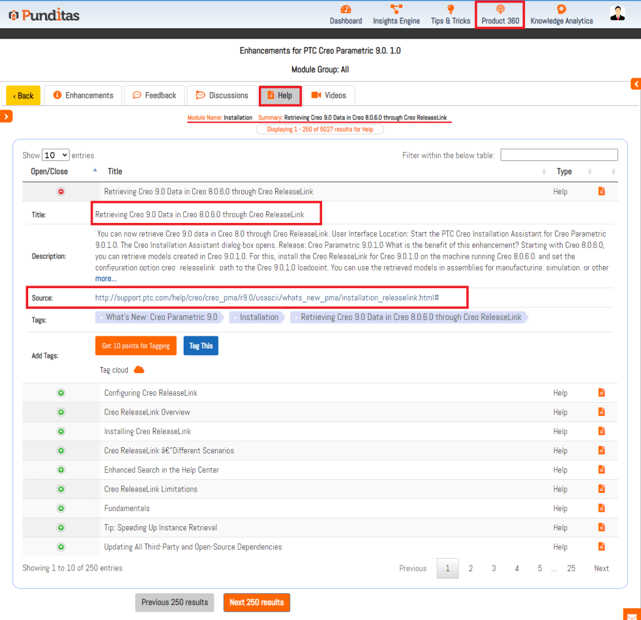Open the Show entries dropdown

55,155
